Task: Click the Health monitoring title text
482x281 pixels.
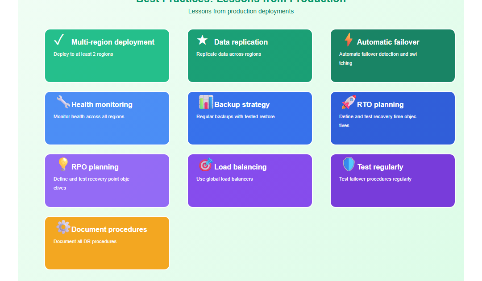Action: coord(102,105)
